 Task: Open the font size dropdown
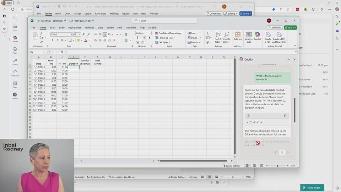[80, 34]
